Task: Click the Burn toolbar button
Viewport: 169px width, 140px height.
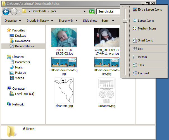Action: click(x=105, y=21)
